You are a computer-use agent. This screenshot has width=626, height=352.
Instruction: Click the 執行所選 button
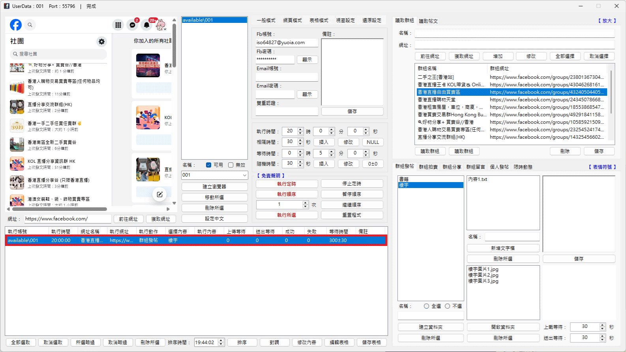pyautogui.click(x=287, y=215)
